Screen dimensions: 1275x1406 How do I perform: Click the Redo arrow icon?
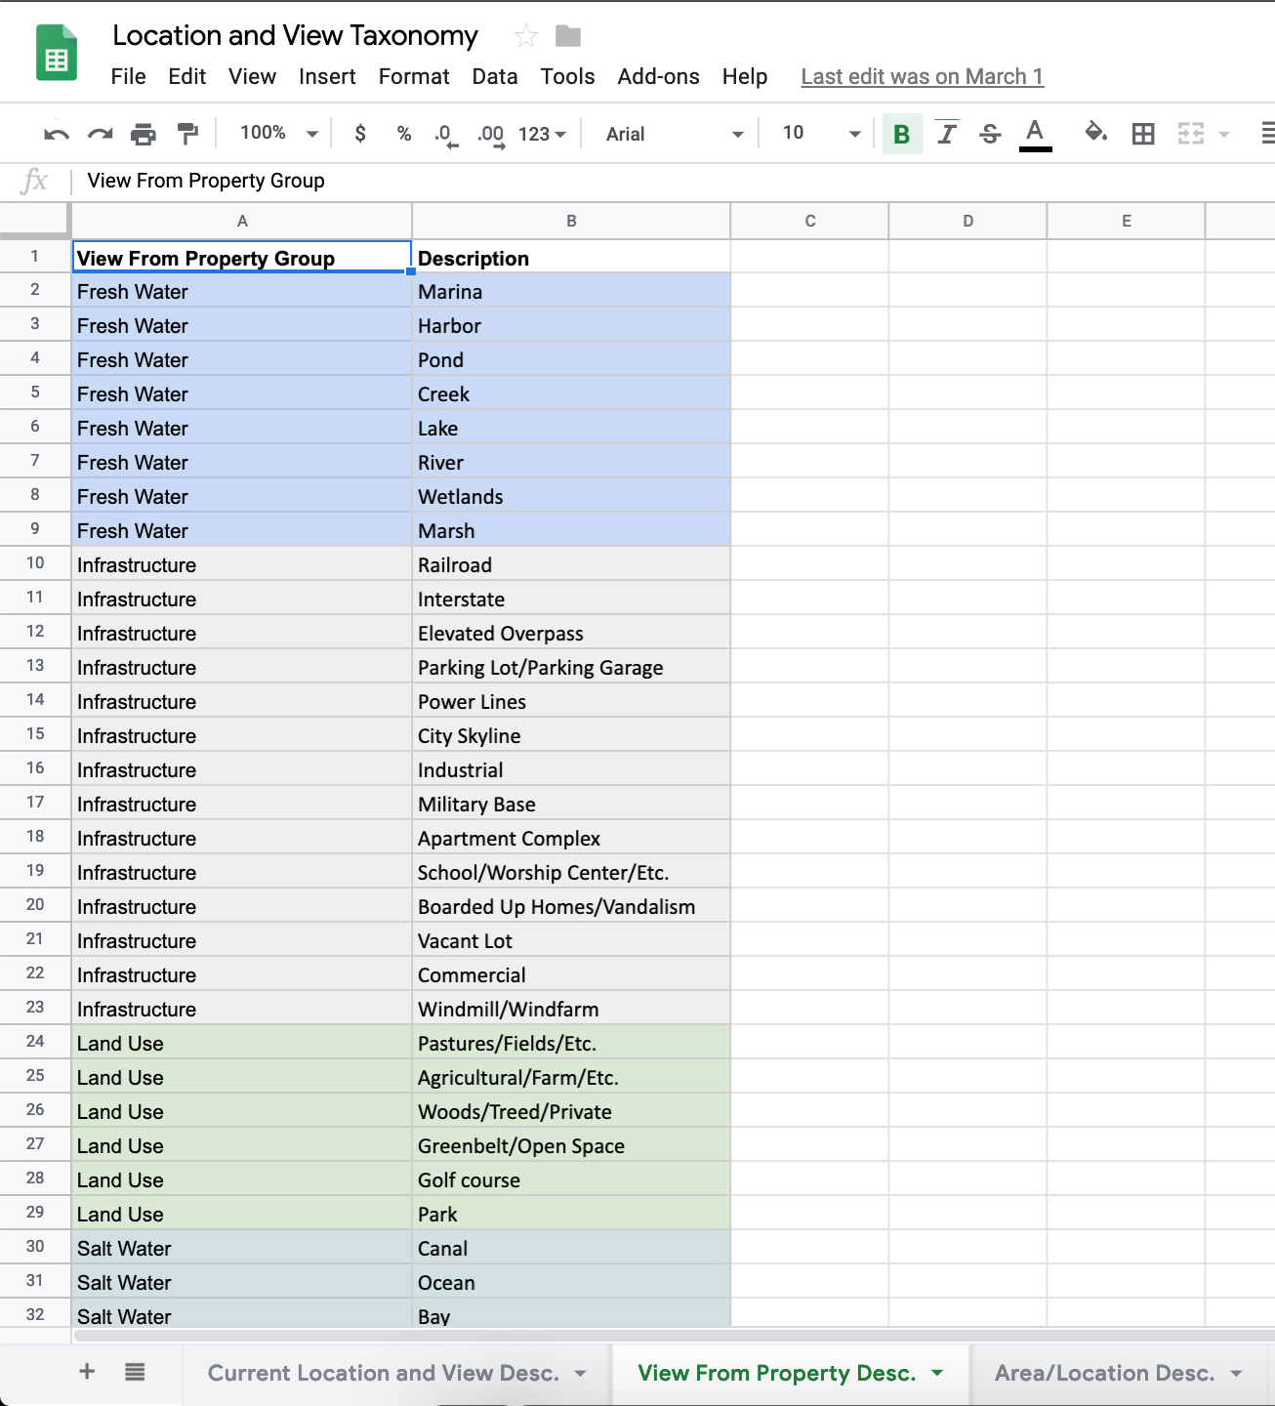[x=100, y=134]
